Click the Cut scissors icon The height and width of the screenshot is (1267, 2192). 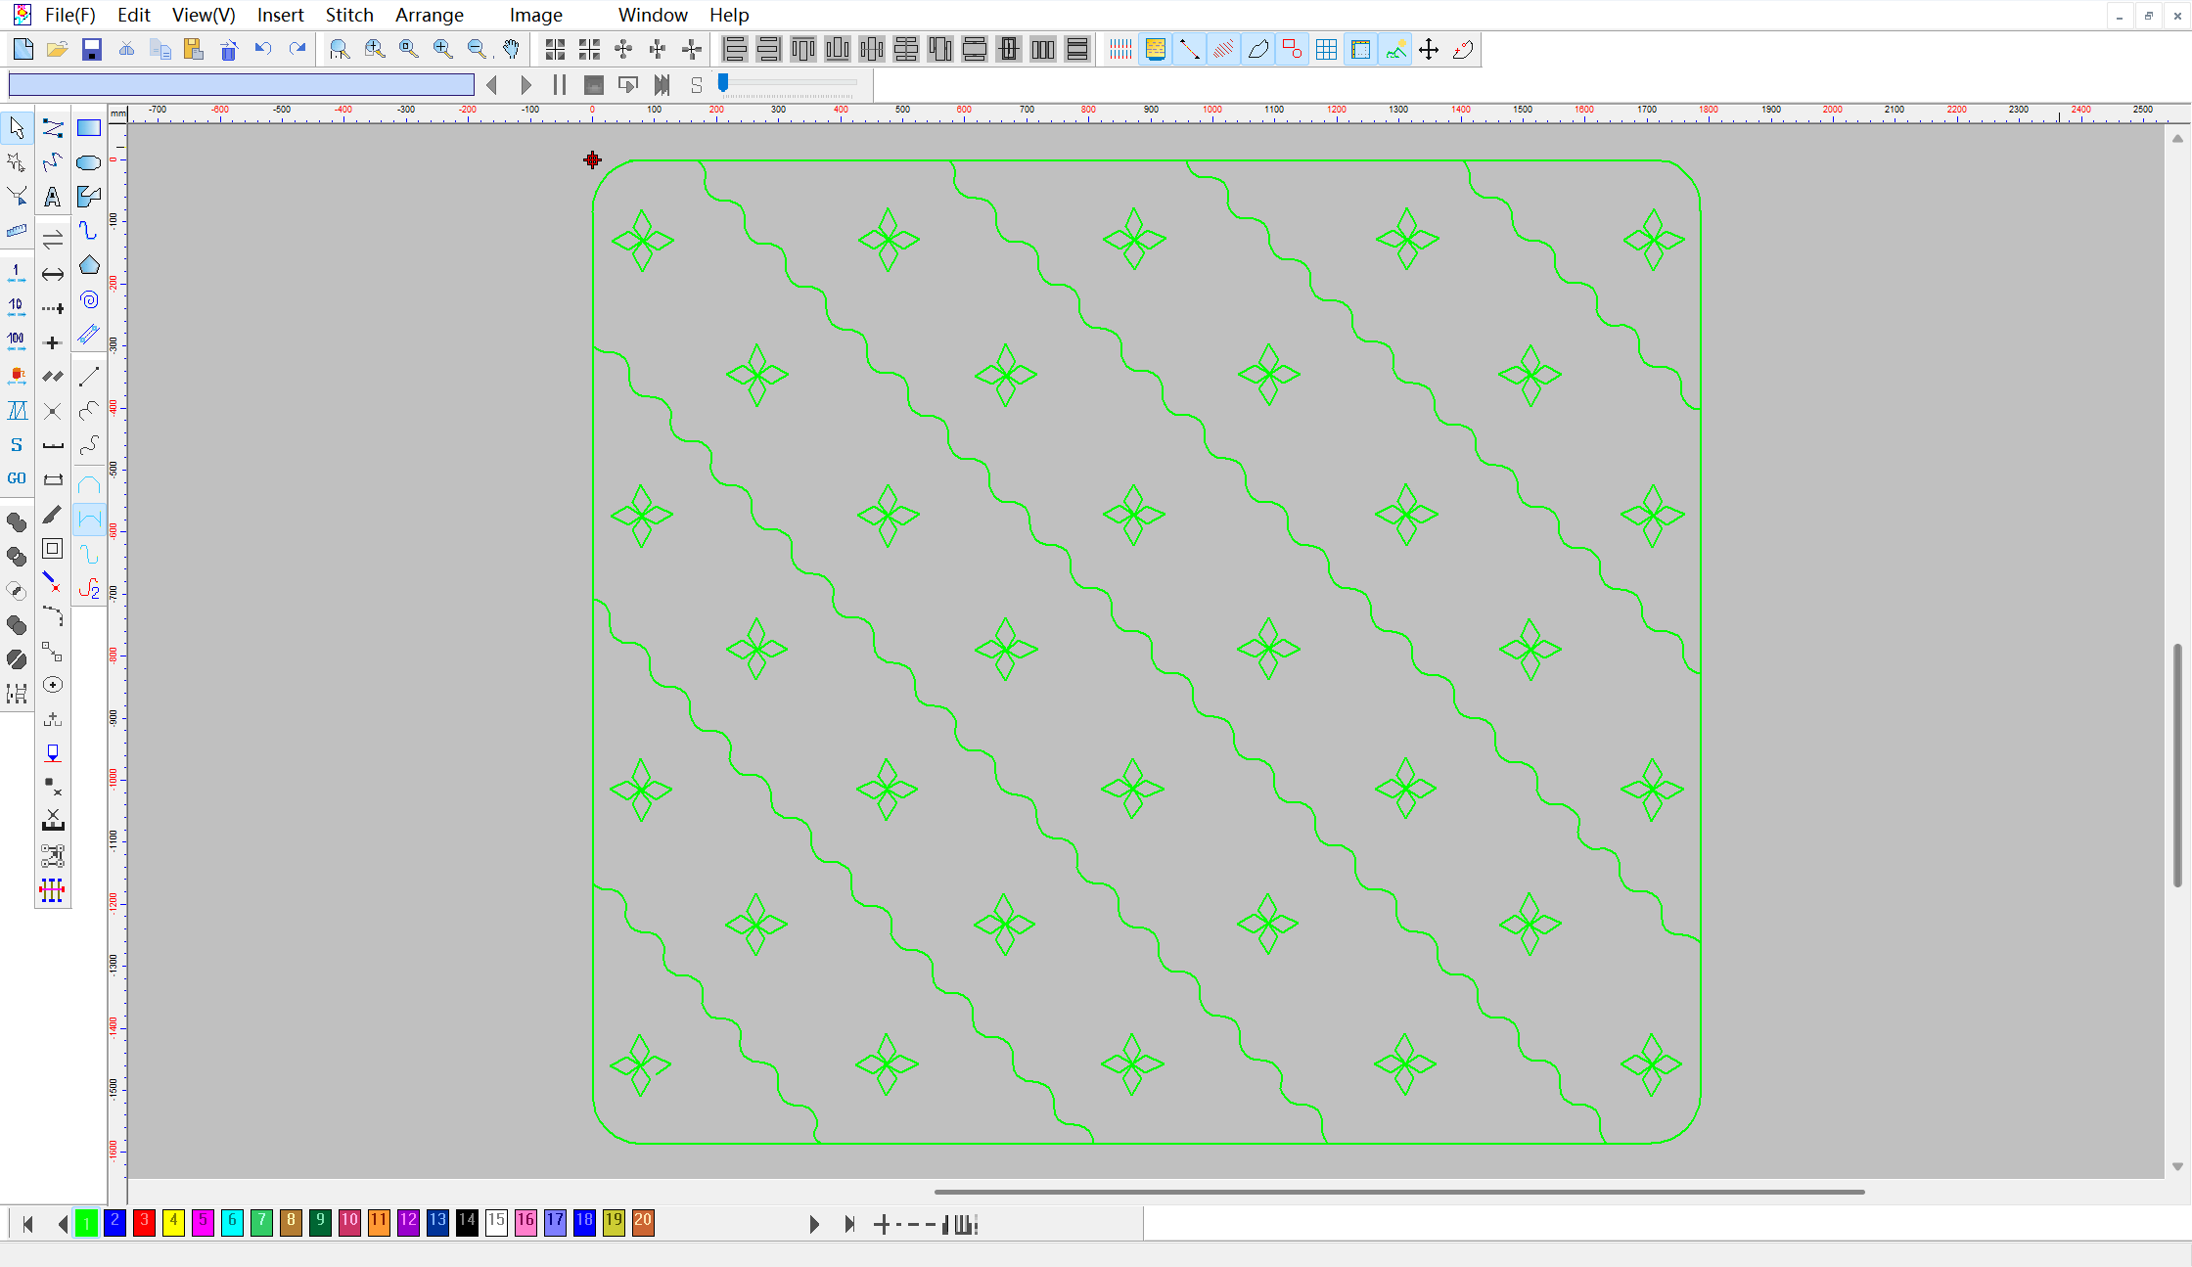(x=126, y=49)
